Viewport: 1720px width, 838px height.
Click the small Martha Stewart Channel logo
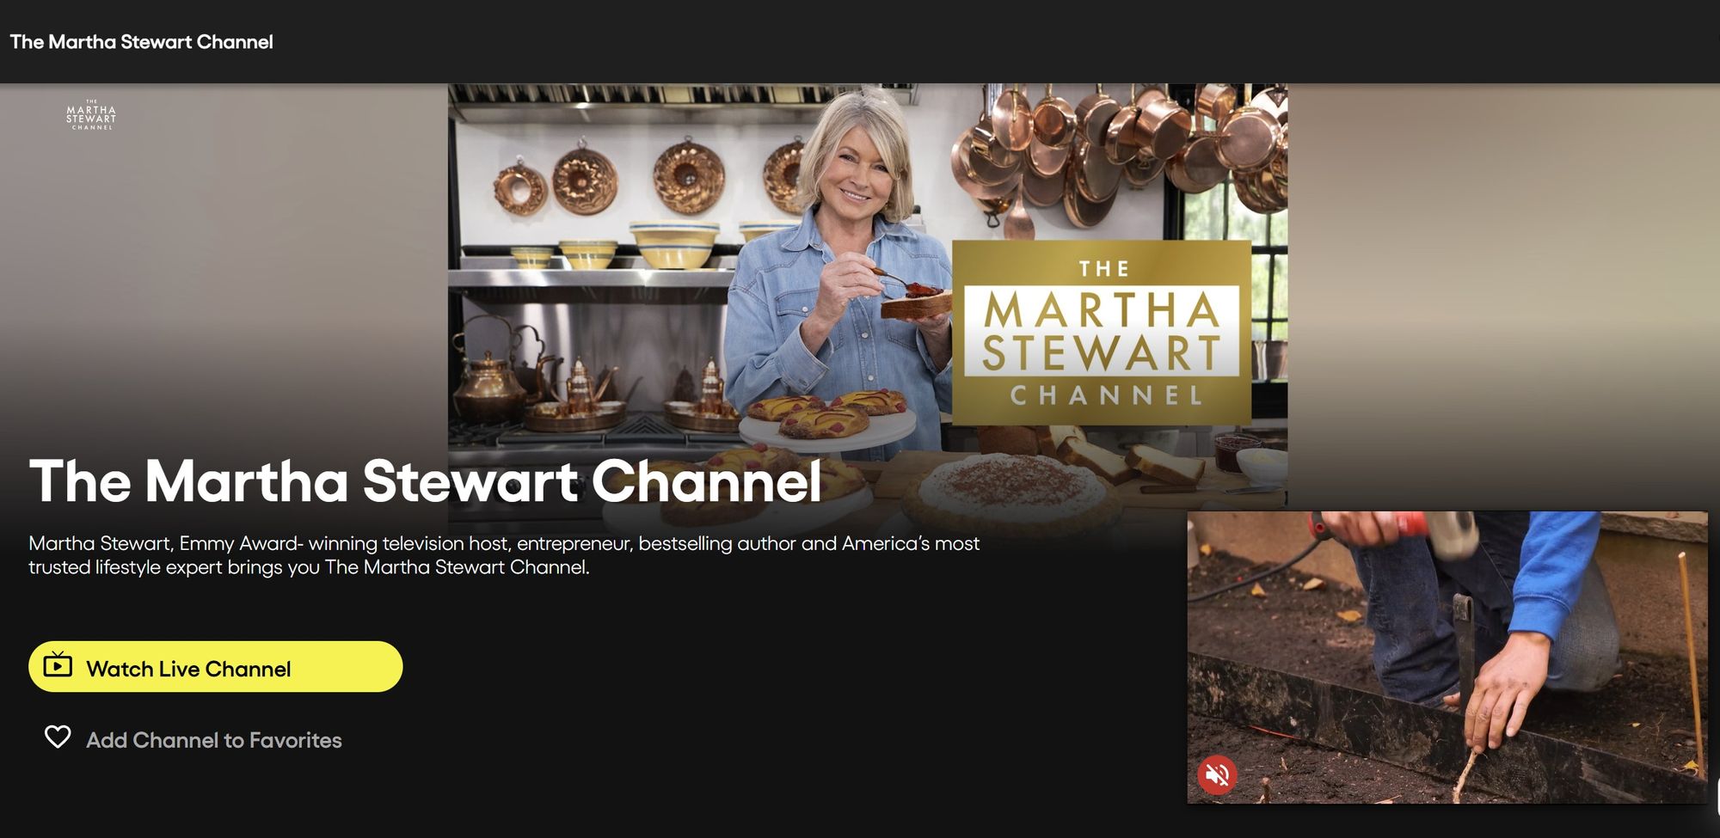click(91, 115)
